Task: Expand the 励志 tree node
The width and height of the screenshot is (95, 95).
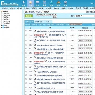Action: click(x=1, y=26)
